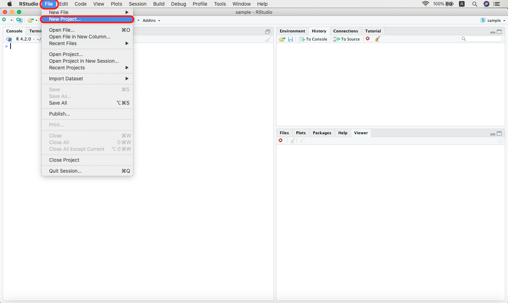Open the Session menu
508x303 pixels.
tap(138, 4)
